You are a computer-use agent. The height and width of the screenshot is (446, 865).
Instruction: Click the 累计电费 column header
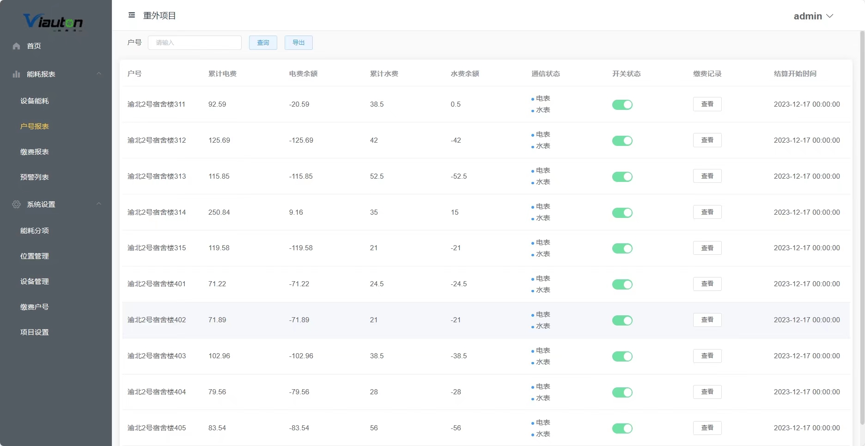(x=222, y=74)
